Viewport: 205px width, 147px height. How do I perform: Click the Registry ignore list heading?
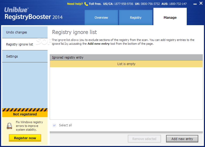point(74,32)
